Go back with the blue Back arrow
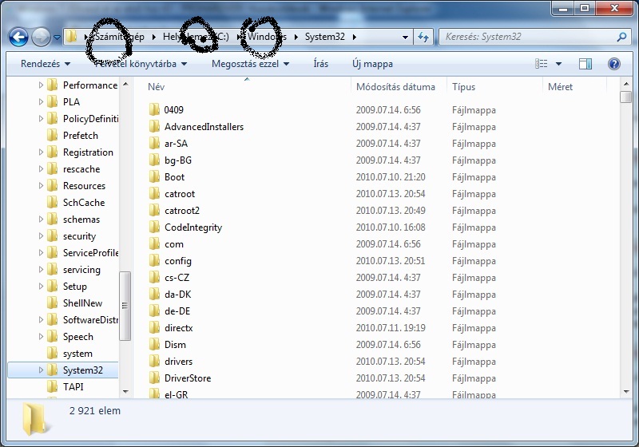The image size is (639, 447). [x=18, y=37]
